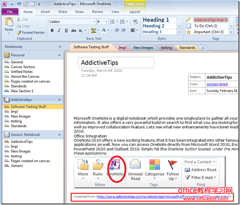Click the Copy icon

coord(19,26)
